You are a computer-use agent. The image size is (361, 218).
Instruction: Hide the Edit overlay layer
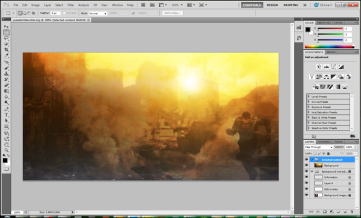(x=306, y=189)
